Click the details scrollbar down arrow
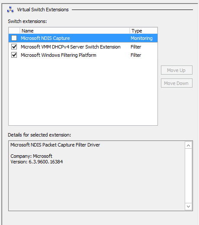This screenshot has height=225, width=199. tap(188, 206)
